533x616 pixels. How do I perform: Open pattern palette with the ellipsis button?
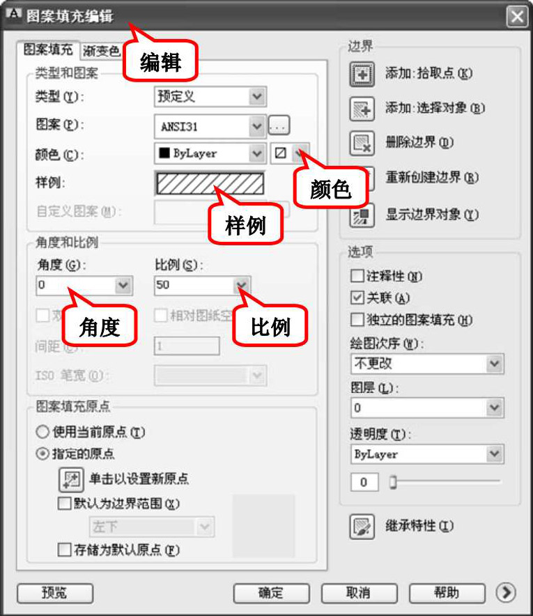pyautogui.click(x=279, y=125)
